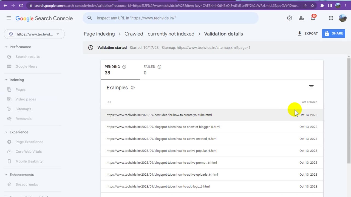Open the help question mark icon

(290, 18)
